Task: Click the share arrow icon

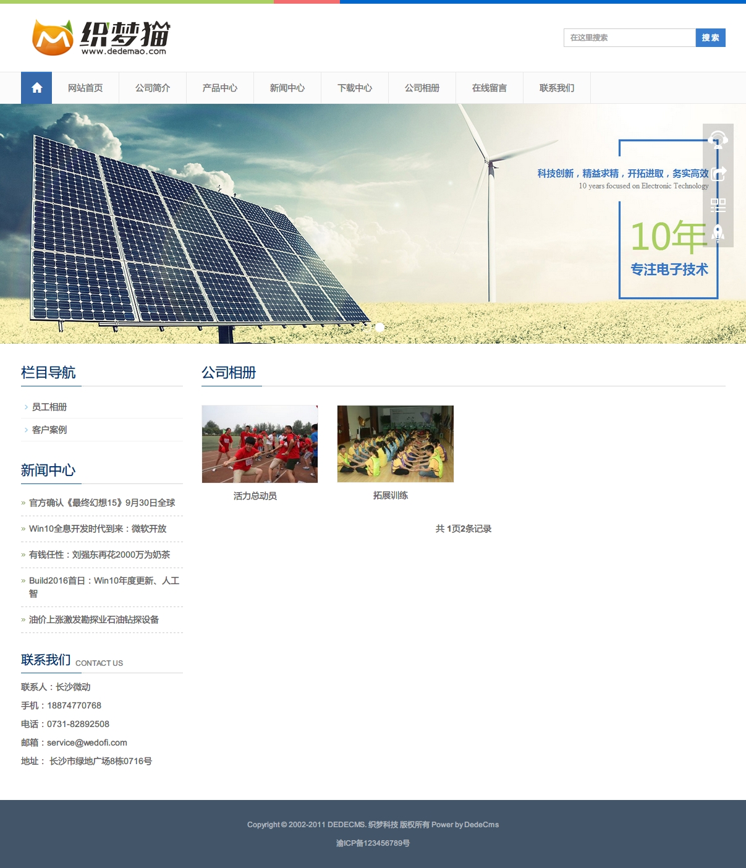Action: (x=718, y=173)
